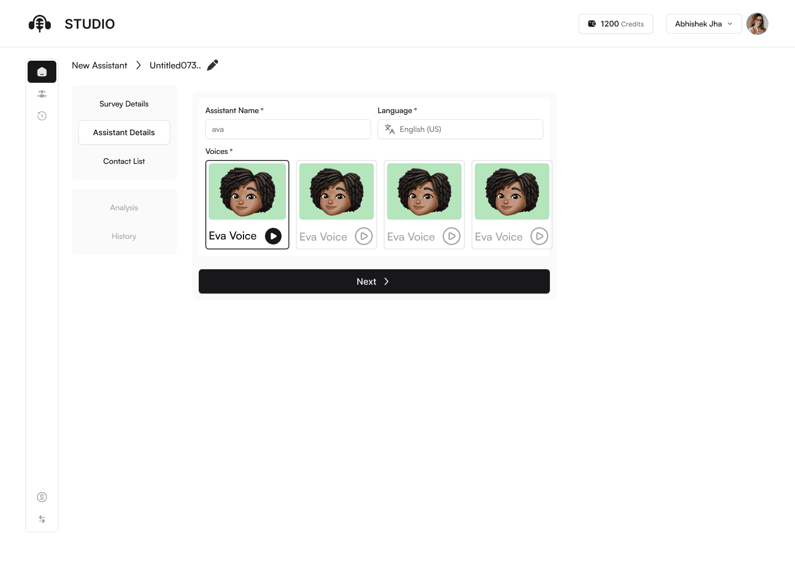Click the swap arrows icon in sidebar
This screenshot has height=565, width=795.
[x=42, y=519]
